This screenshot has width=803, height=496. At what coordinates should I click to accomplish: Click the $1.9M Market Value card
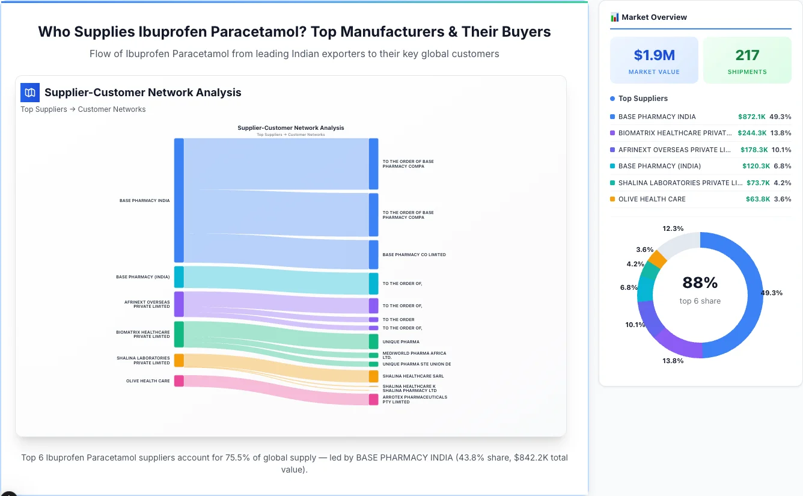[x=654, y=60]
